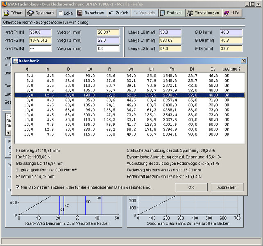Click the Speichern disk icon
This screenshot has height=246, width=263.
30,13
